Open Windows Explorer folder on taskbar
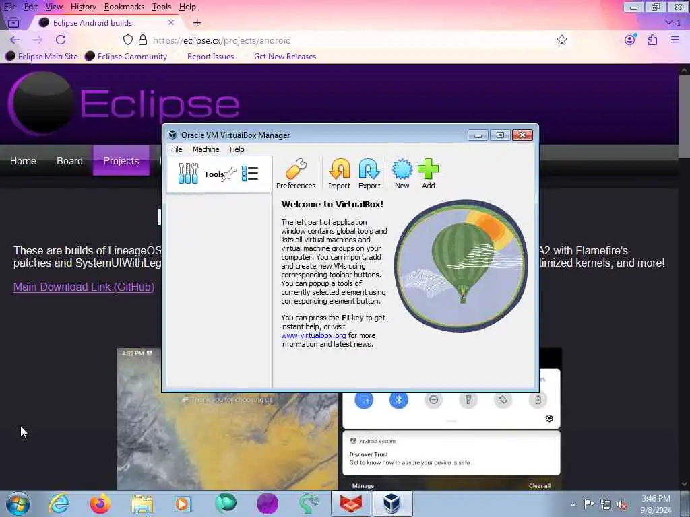Viewport: 690px width, 517px height. click(x=142, y=504)
